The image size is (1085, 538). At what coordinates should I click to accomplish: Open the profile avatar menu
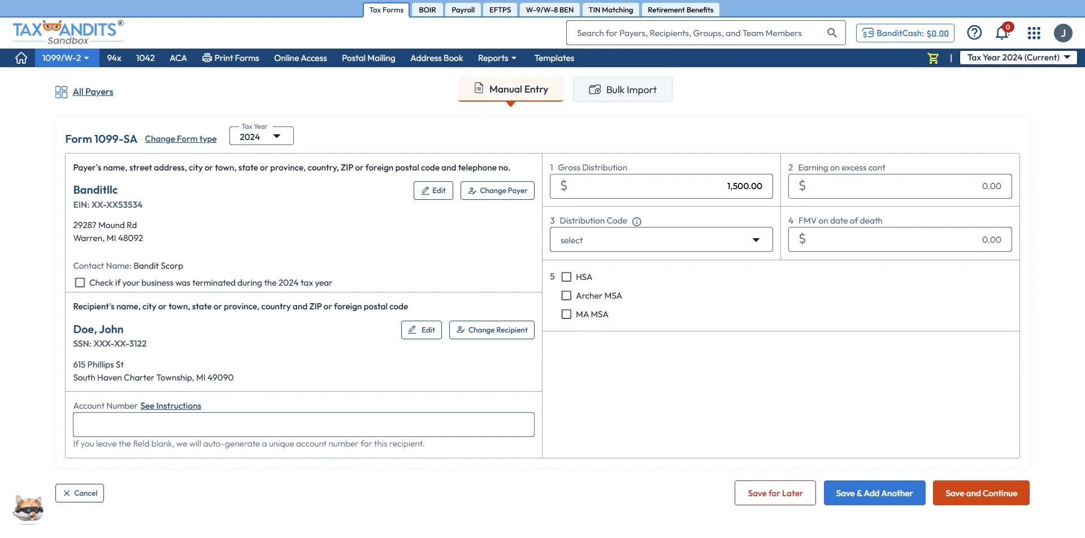[1064, 33]
